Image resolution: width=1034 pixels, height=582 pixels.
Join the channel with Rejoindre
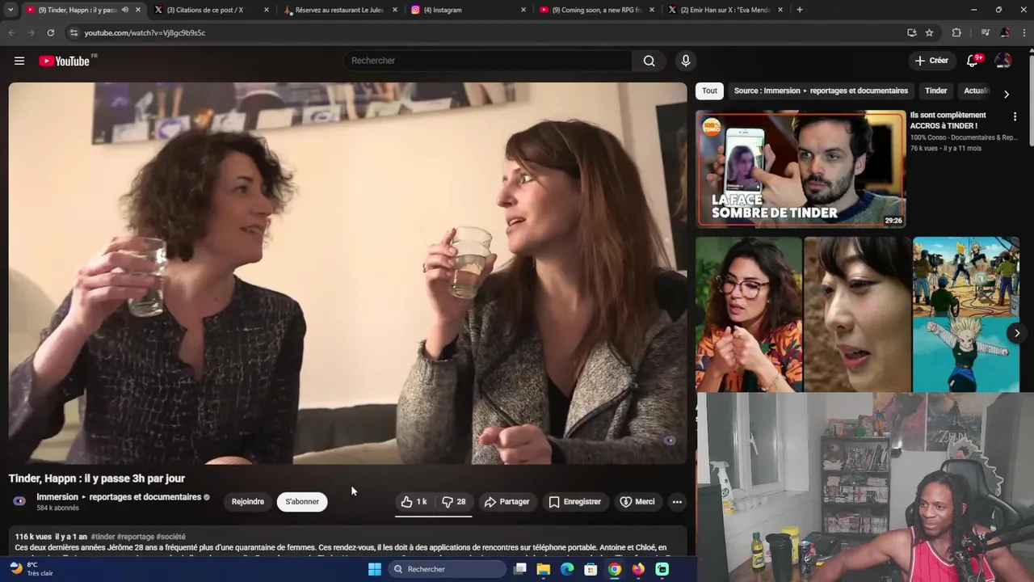coord(248,502)
